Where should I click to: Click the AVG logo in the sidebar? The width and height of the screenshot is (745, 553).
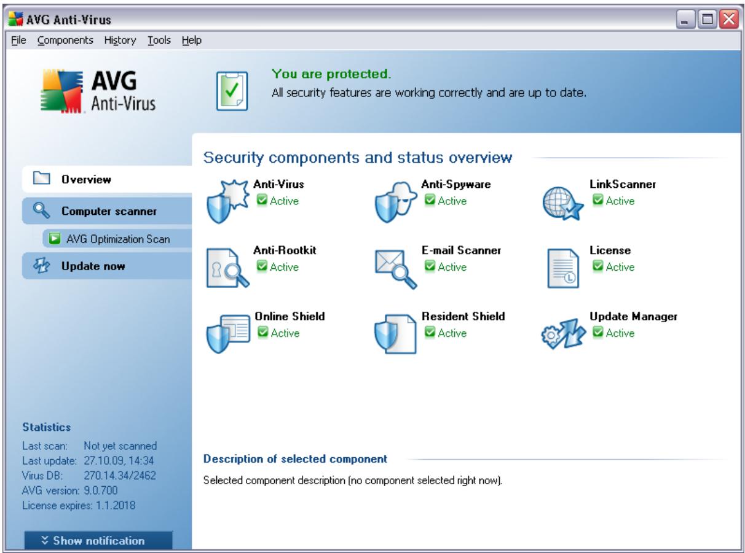tap(98, 92)
